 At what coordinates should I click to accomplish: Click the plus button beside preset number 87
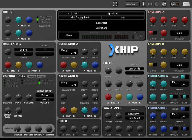[x=68, y=13]
